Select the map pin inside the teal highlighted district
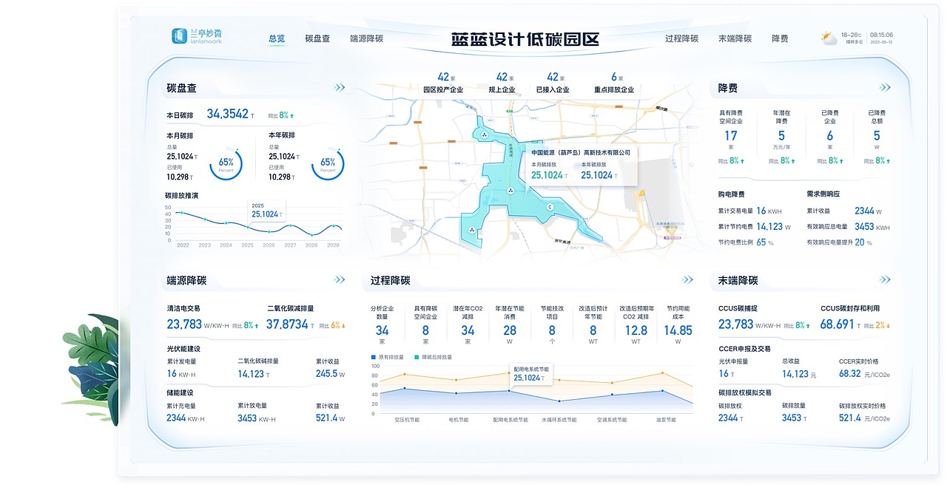The width and height of the screenshot is (947, 487). [549, 207]
